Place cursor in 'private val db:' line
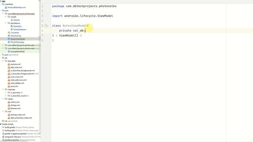 (x=72, y=31)
